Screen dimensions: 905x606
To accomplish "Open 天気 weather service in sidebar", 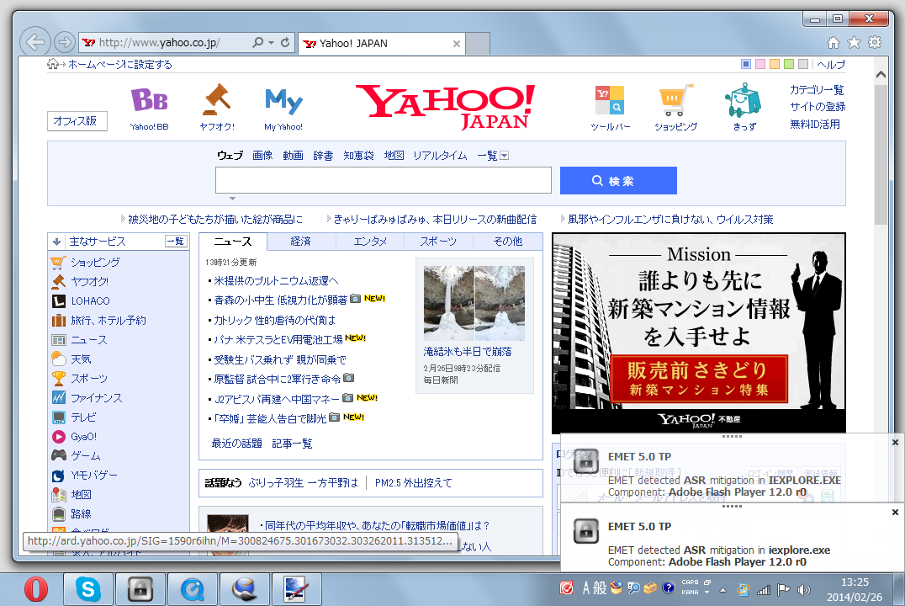I will point(81,359).
